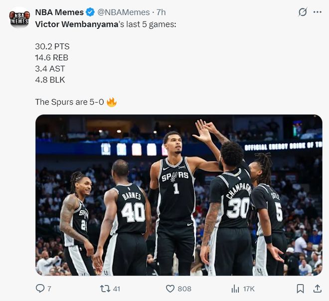Bookmark this Wembanyama tweet
329x301 pixels.
coord(300,289)
